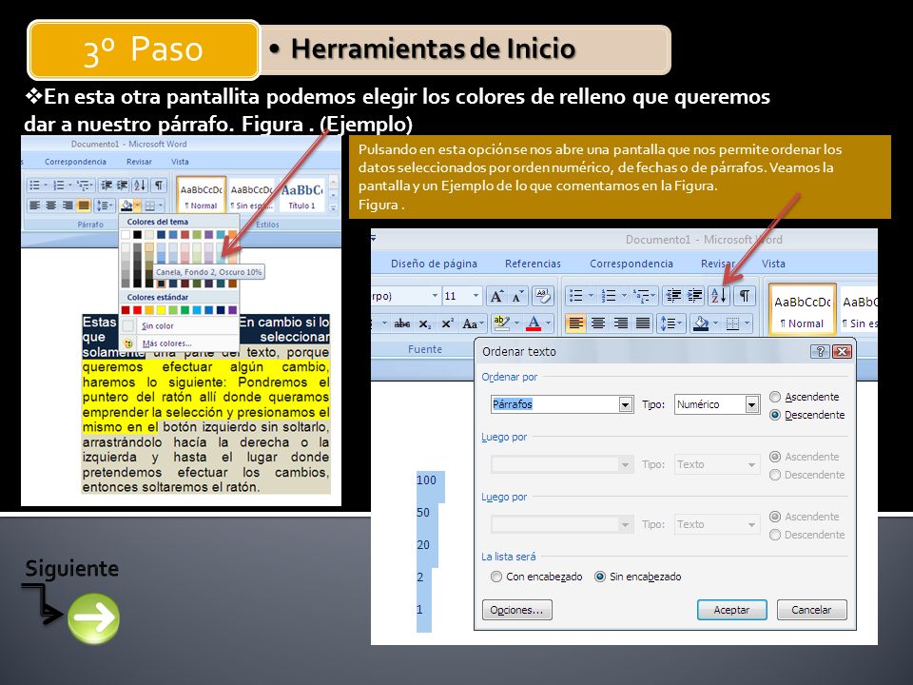The image size is (913, 685).
Task: Click the text highlight color icon
Action: coord(501,323)
